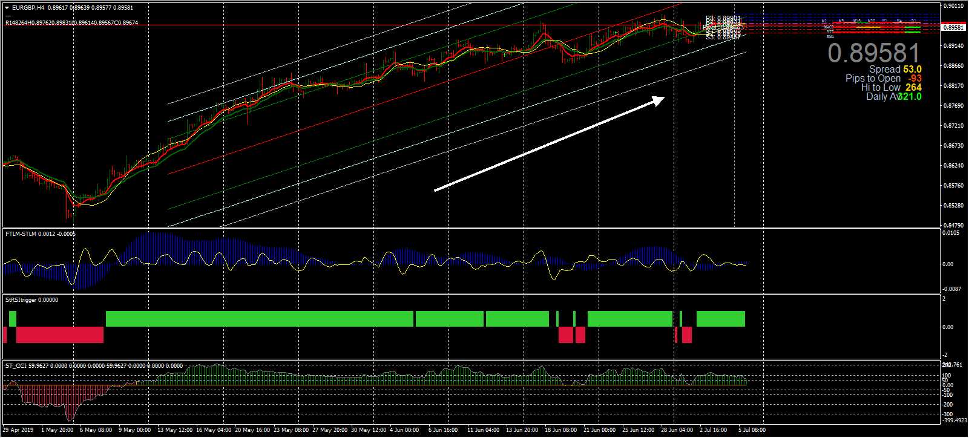Click the 11 Jun 04:00 time label

coord(484,430)
